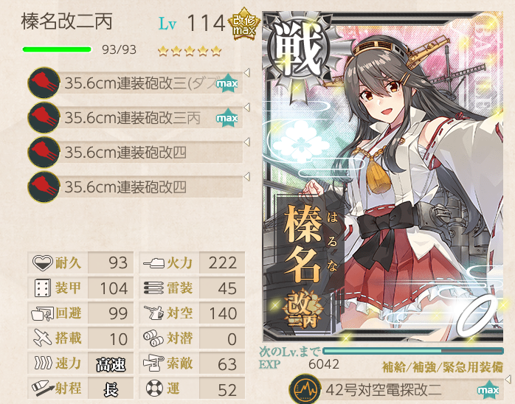Click the 雷装 torpedo icon

[x=153, y=288]
